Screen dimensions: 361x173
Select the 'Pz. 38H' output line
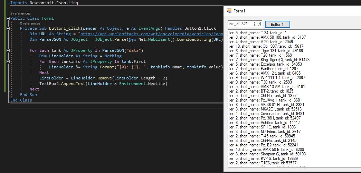[x=265, y=118]
